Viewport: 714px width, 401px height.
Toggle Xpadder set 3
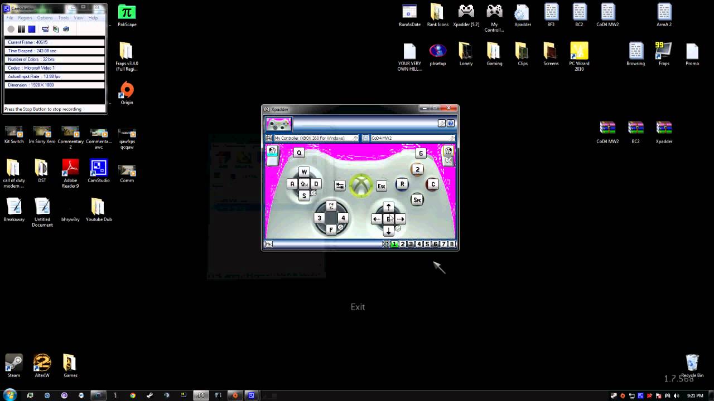[411, 244]
